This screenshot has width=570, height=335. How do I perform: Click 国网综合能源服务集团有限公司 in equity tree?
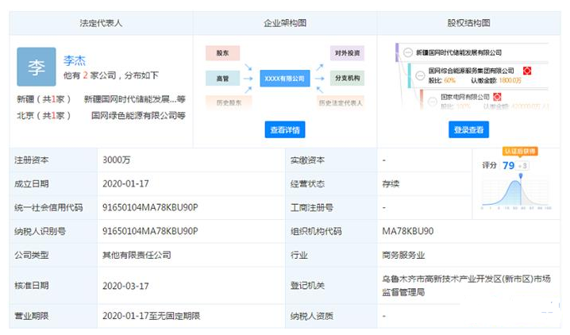(x=471, y=71)
